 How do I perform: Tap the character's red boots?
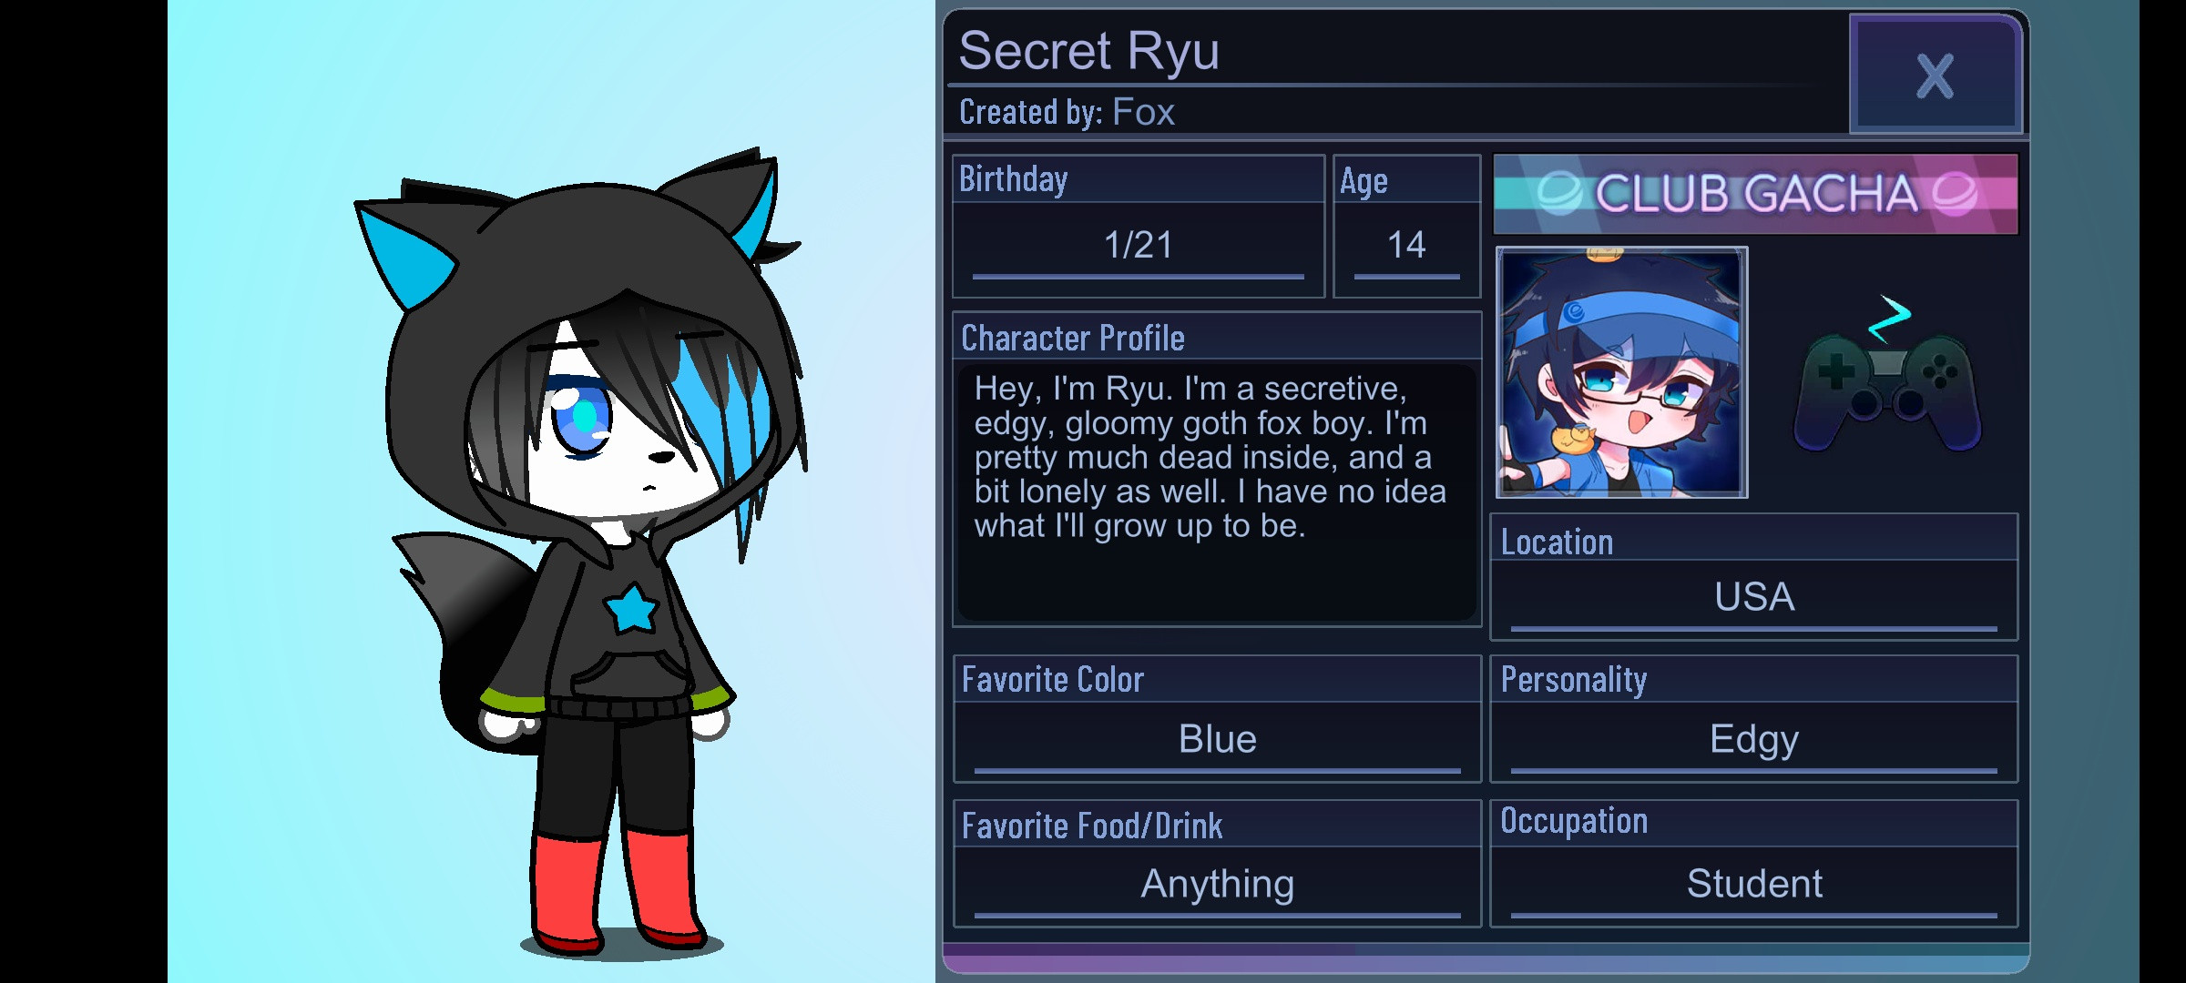(615, 892)
